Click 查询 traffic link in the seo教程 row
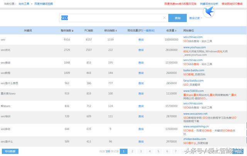 tap(141, 73)
